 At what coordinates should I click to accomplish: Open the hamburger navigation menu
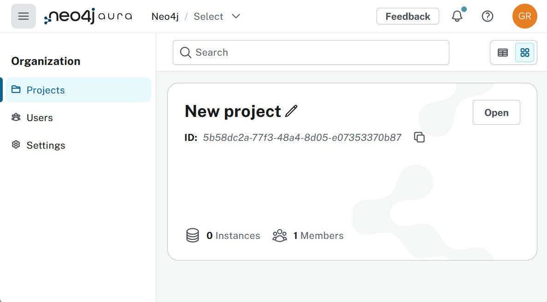(x=24, y=17)
